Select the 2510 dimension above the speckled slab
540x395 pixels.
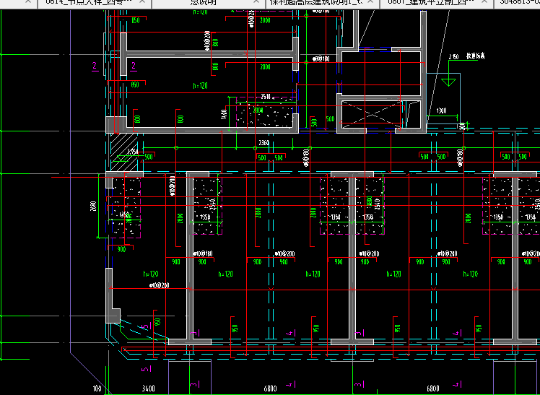(266, 97)
